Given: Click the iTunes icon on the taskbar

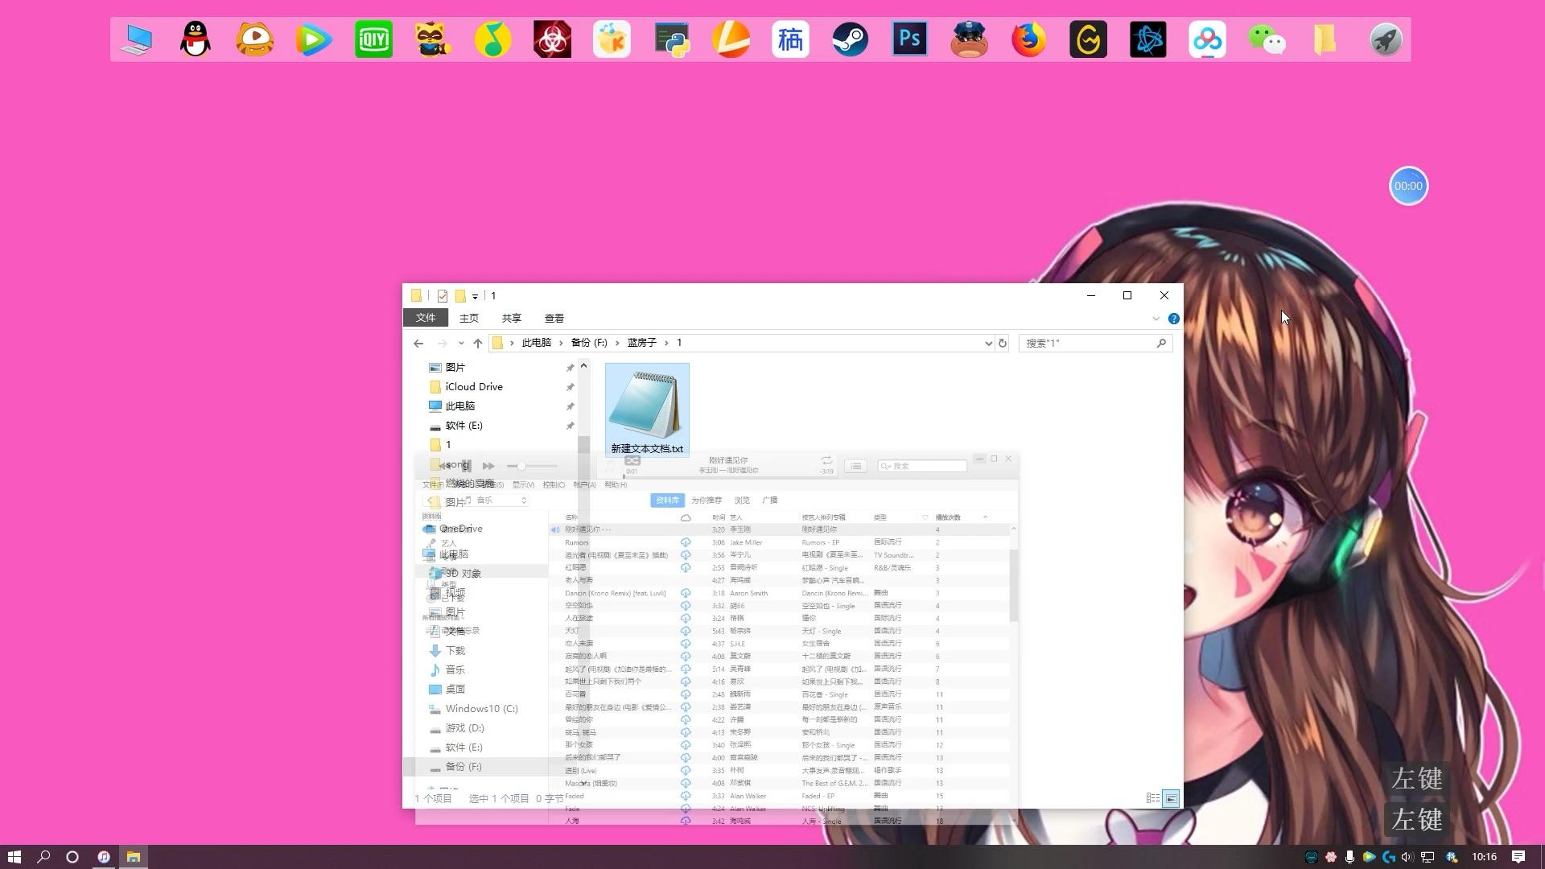Looking at the screenshot, I should click(104, 857).
